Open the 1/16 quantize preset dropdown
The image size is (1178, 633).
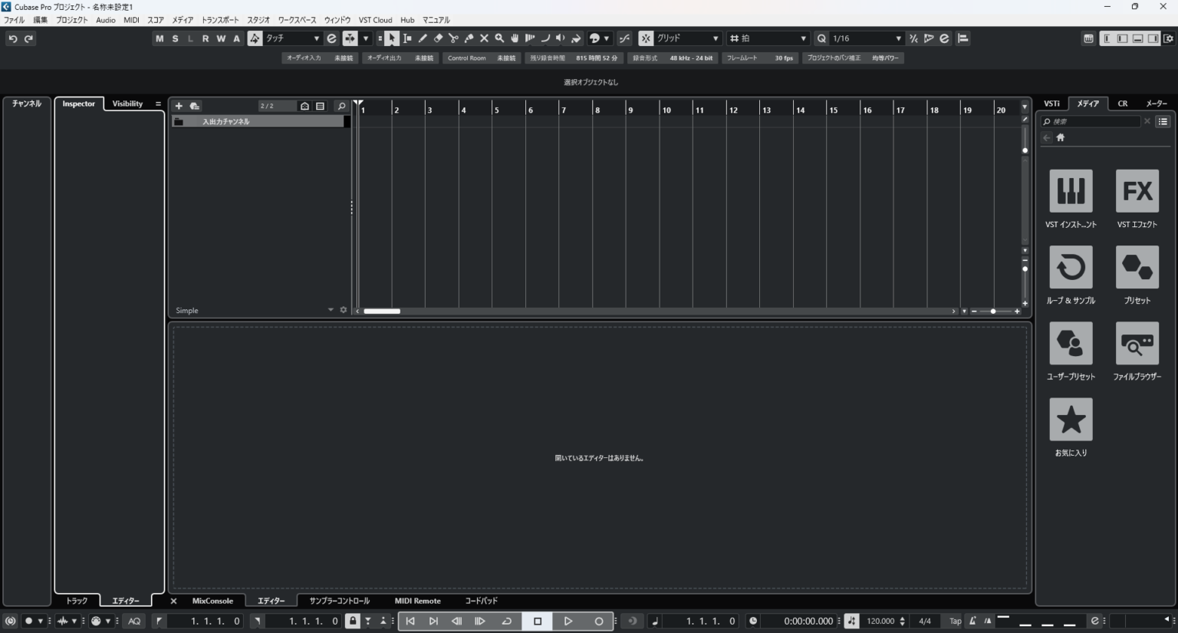tap(897, 38)
